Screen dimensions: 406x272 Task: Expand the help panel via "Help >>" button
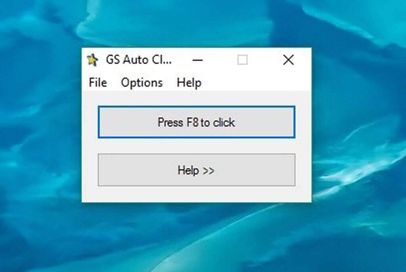click(196, 170)
